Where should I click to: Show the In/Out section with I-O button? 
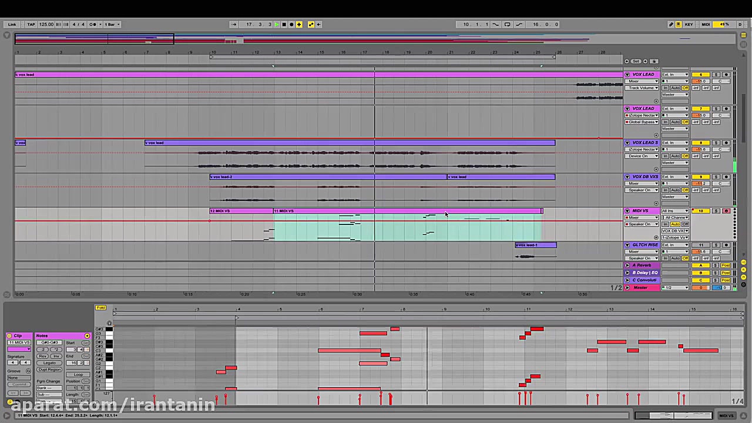(743, 262)
